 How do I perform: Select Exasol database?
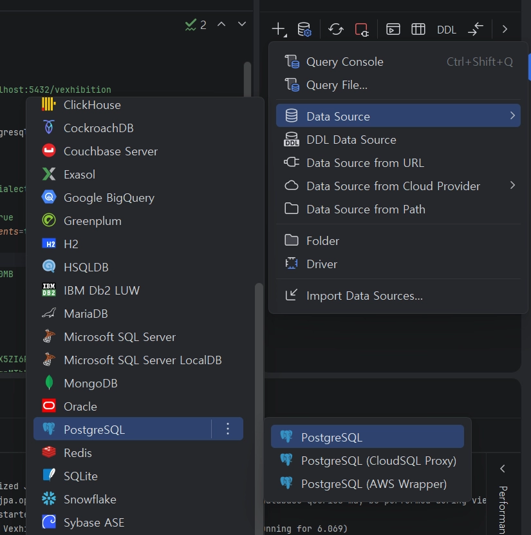(x=138, y=174)
